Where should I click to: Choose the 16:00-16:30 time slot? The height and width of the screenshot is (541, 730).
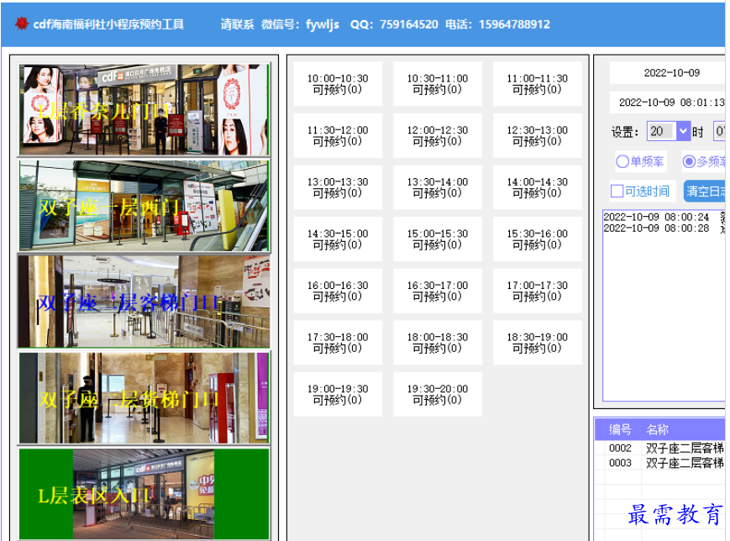338,291
